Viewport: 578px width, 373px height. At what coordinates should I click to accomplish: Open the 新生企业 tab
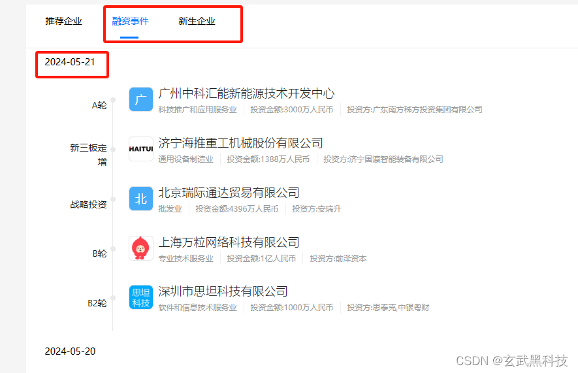tap(197, 21)
